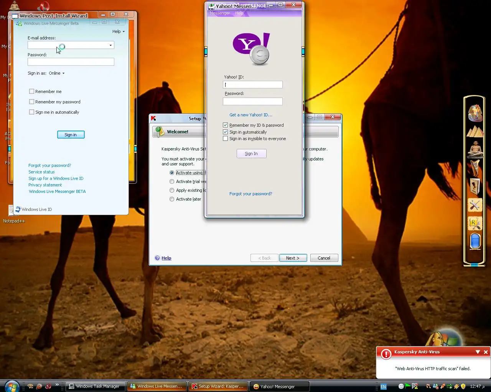Uncheck Remember my ID & password in Yahoo
This screenshot has width=491, height=392.
click(x=225, y=125)
